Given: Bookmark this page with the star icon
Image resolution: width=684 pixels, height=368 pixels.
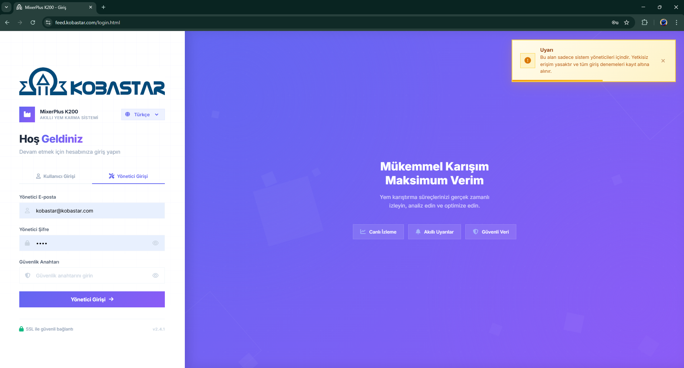Looking at the screenshot, I should point(627,22).
